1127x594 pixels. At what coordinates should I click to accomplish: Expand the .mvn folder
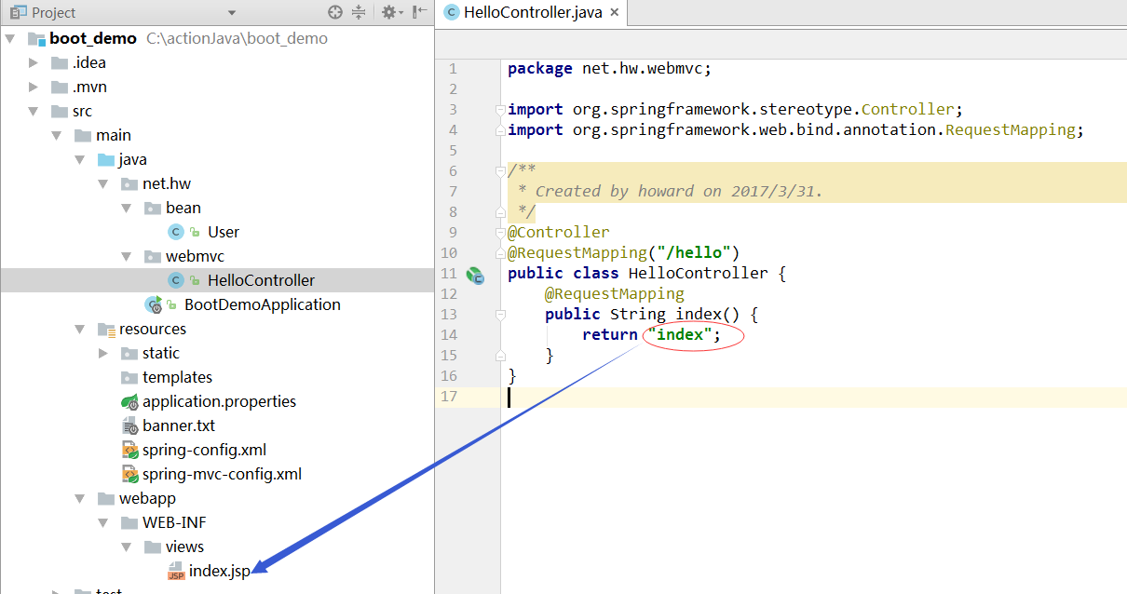[34, 87]
